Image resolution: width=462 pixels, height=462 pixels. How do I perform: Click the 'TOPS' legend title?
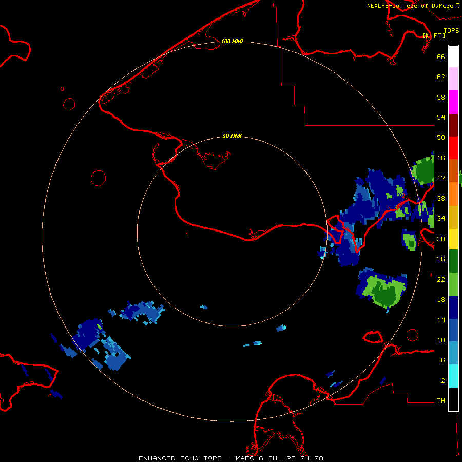451,30
